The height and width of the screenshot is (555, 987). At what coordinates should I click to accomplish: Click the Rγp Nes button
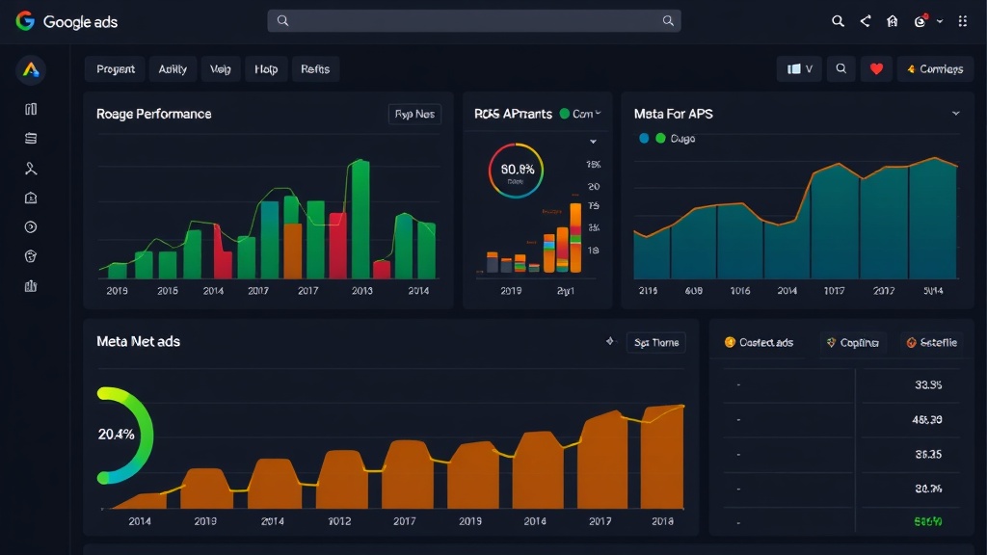(414, 114)
